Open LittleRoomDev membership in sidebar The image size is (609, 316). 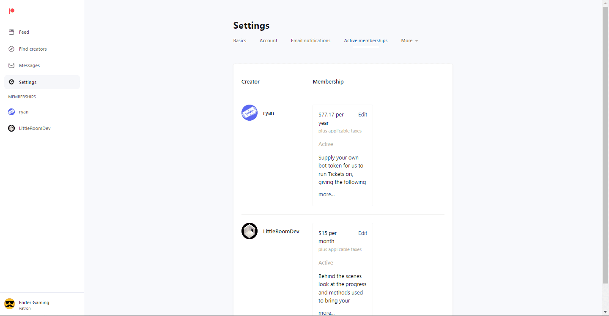click(34, 128)
